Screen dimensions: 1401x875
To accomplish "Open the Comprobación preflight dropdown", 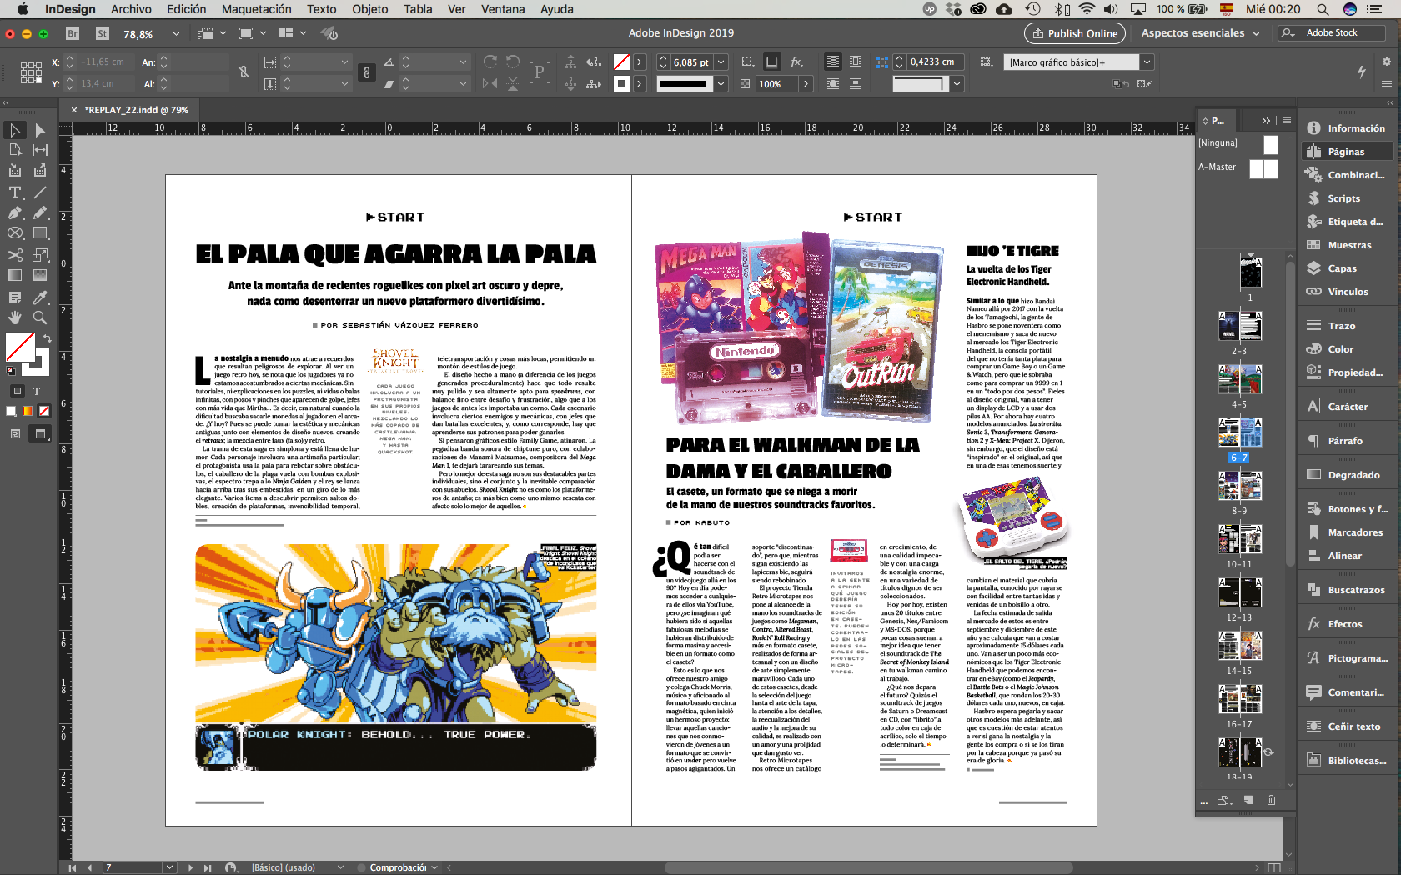I will pyautogui.click(x=434, y=867).
